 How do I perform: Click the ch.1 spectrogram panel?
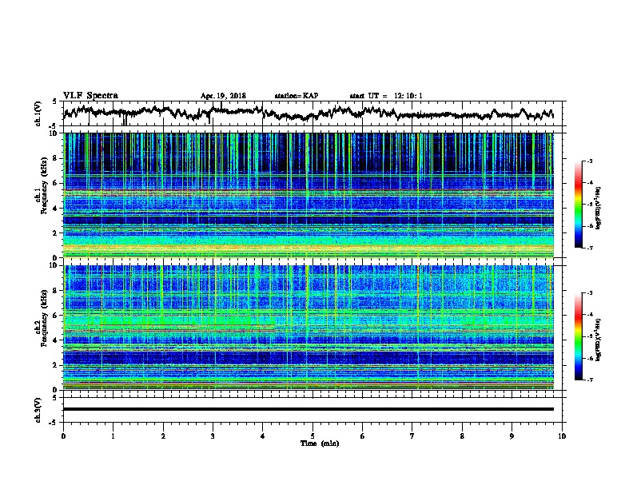[308, 195]
